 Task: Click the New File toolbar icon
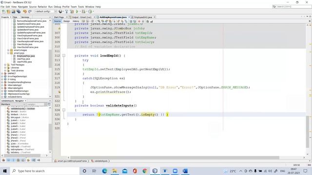tap(3, 12)
